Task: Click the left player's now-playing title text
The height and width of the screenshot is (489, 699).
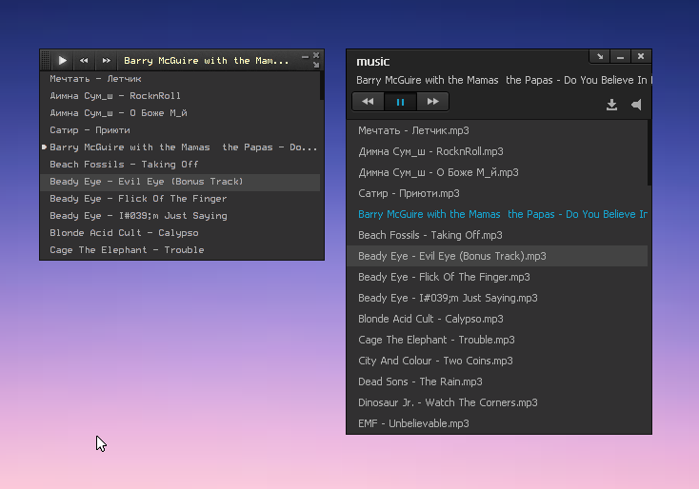Action: (x=206, y=61)
